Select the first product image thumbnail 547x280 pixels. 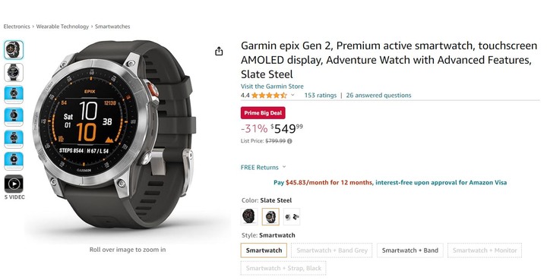coord(14,50)
